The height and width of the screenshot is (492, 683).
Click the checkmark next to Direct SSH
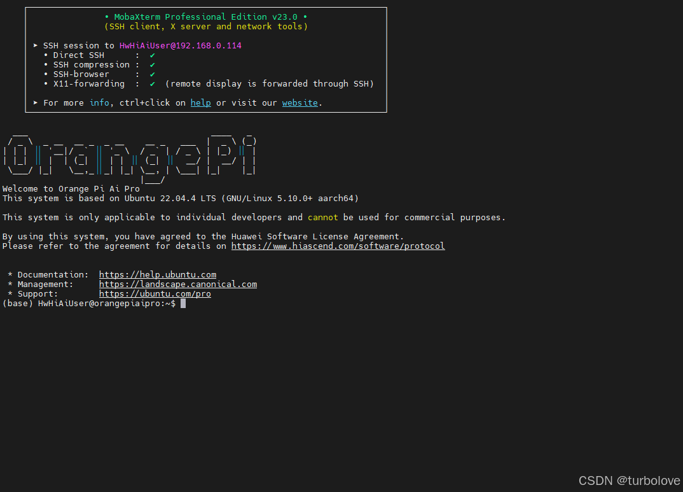(x=153, y=55)
